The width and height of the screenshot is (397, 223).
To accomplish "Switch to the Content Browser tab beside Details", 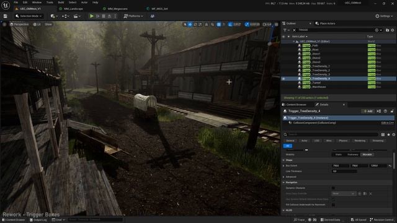I will (x=294, y=105).
